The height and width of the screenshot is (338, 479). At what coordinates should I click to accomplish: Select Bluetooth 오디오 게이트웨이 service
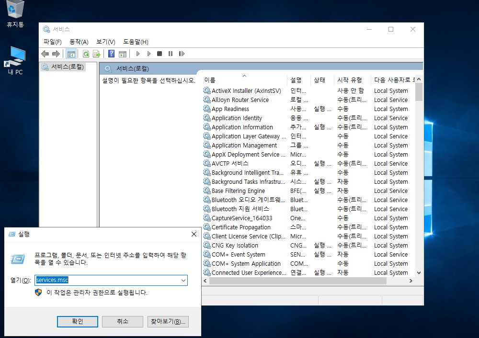308,200
